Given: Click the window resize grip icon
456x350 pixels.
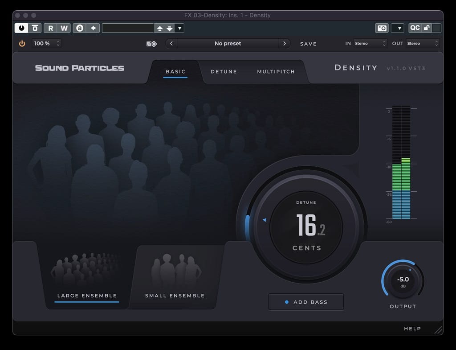Looking at the screenshot, I should 438,330.
